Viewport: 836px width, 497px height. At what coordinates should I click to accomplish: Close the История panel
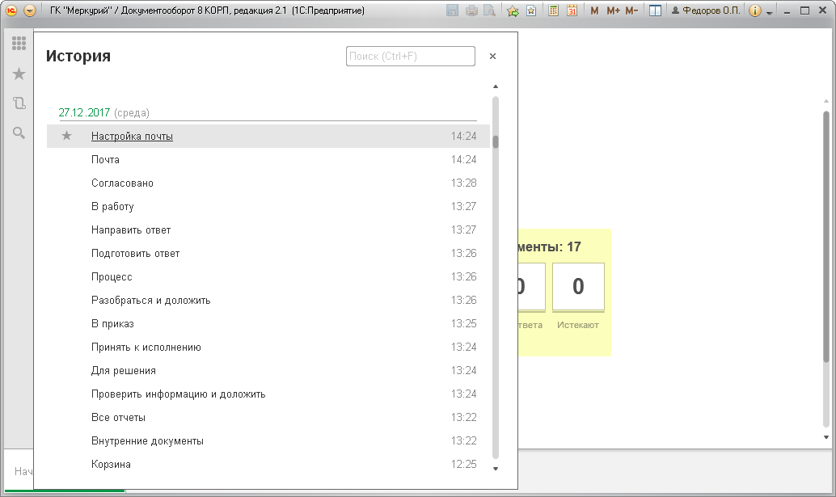point(492,56)
